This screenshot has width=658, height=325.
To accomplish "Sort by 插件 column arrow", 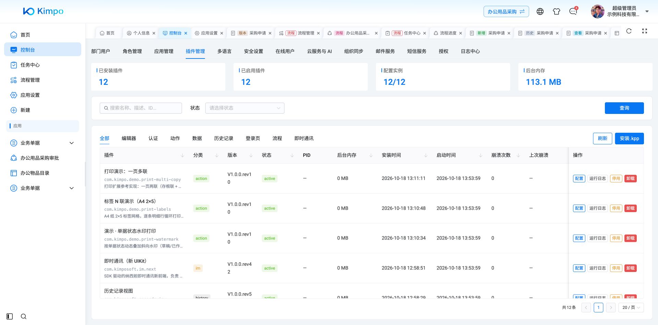I will 182,155.
